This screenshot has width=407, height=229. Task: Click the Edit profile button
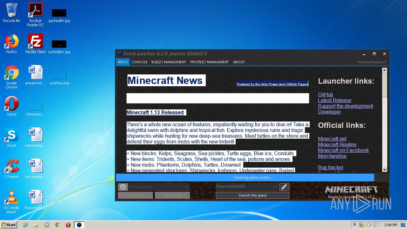[x=172, y=195]
